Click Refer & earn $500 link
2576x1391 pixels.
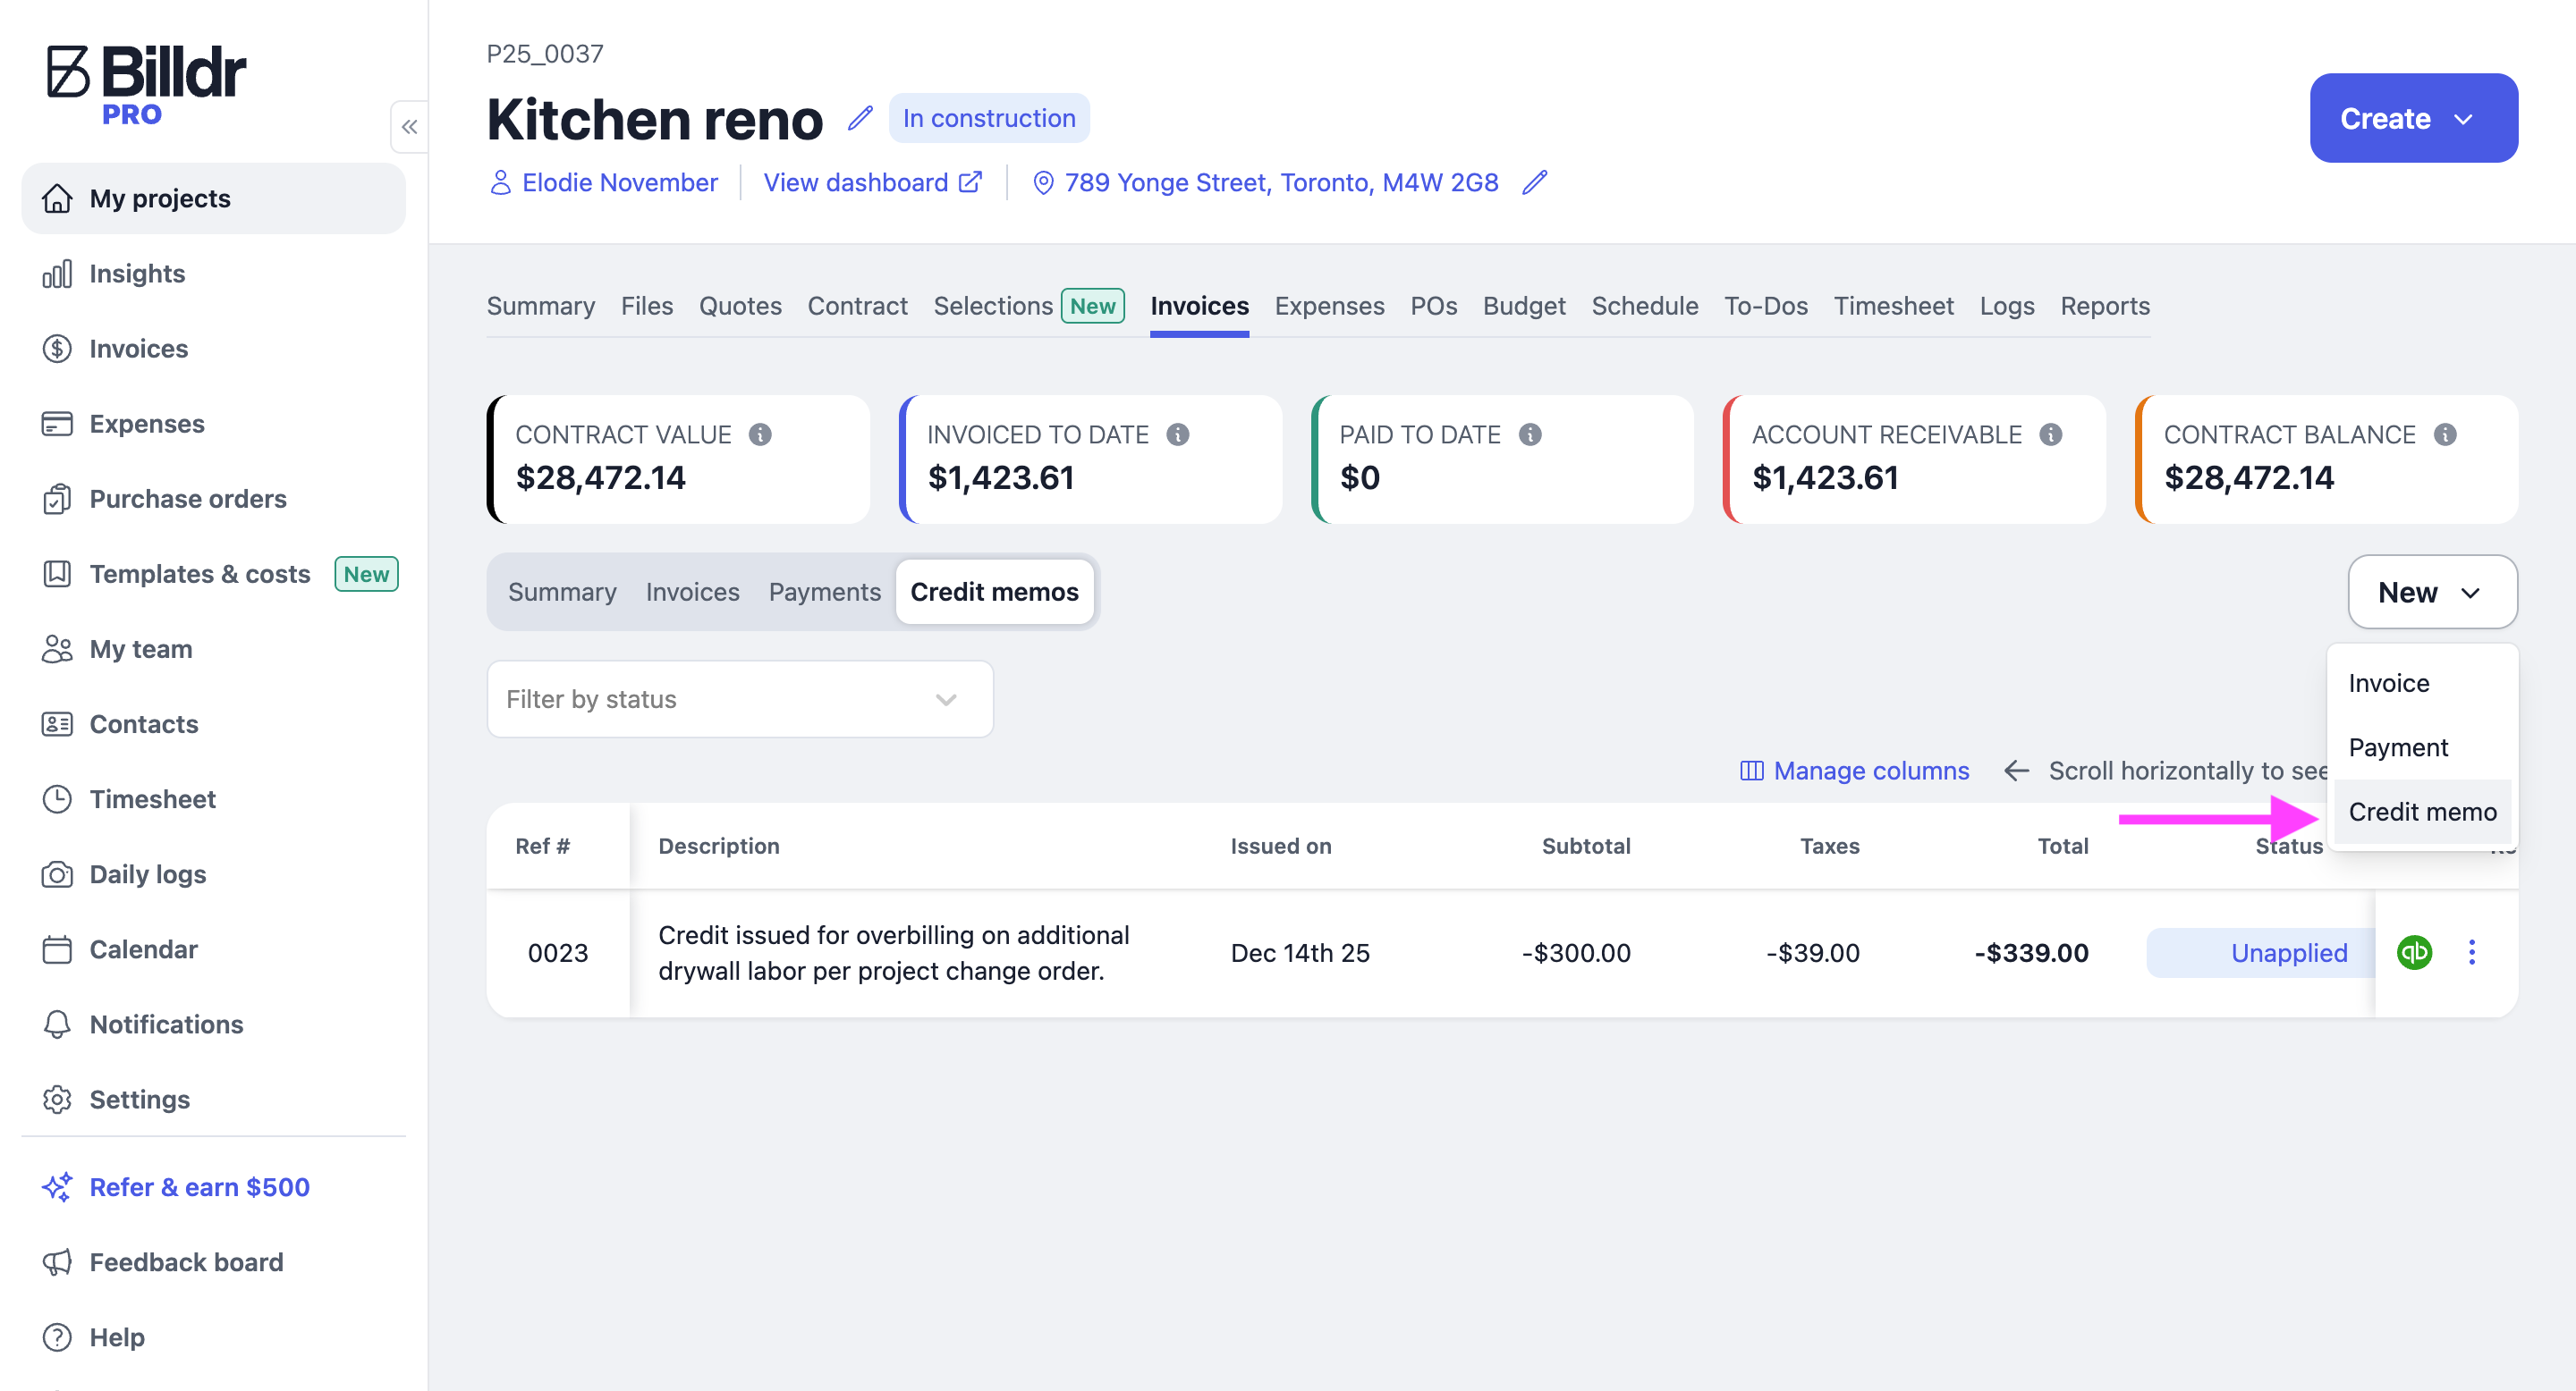[214, 1187]
